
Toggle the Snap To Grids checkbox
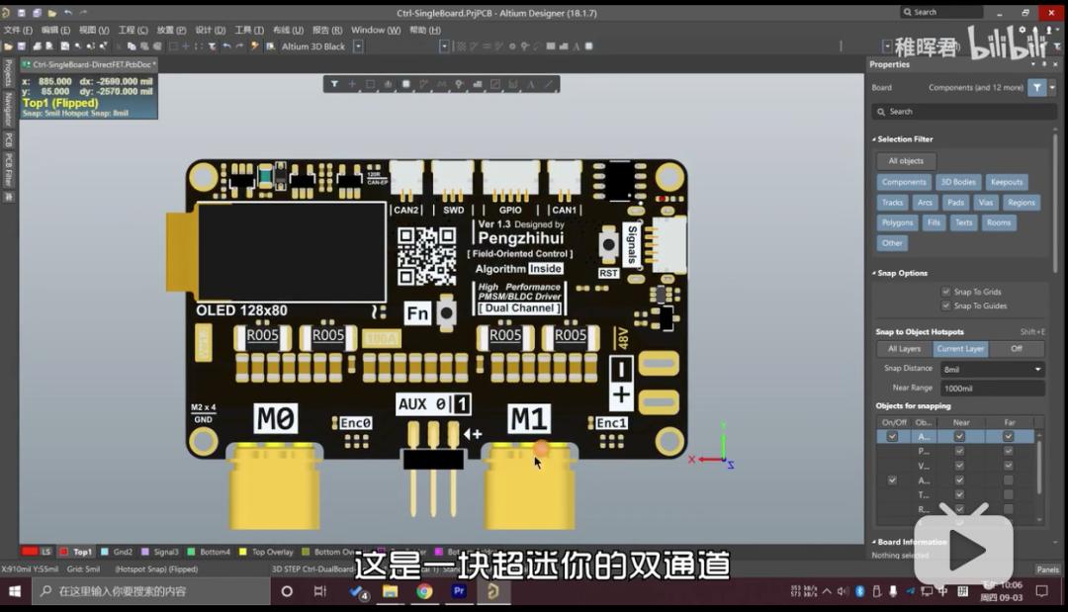coord(945,292)
